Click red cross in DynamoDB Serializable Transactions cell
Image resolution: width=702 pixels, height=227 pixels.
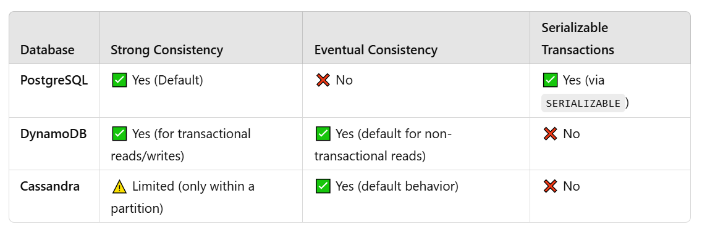click(x=550, y=134)
